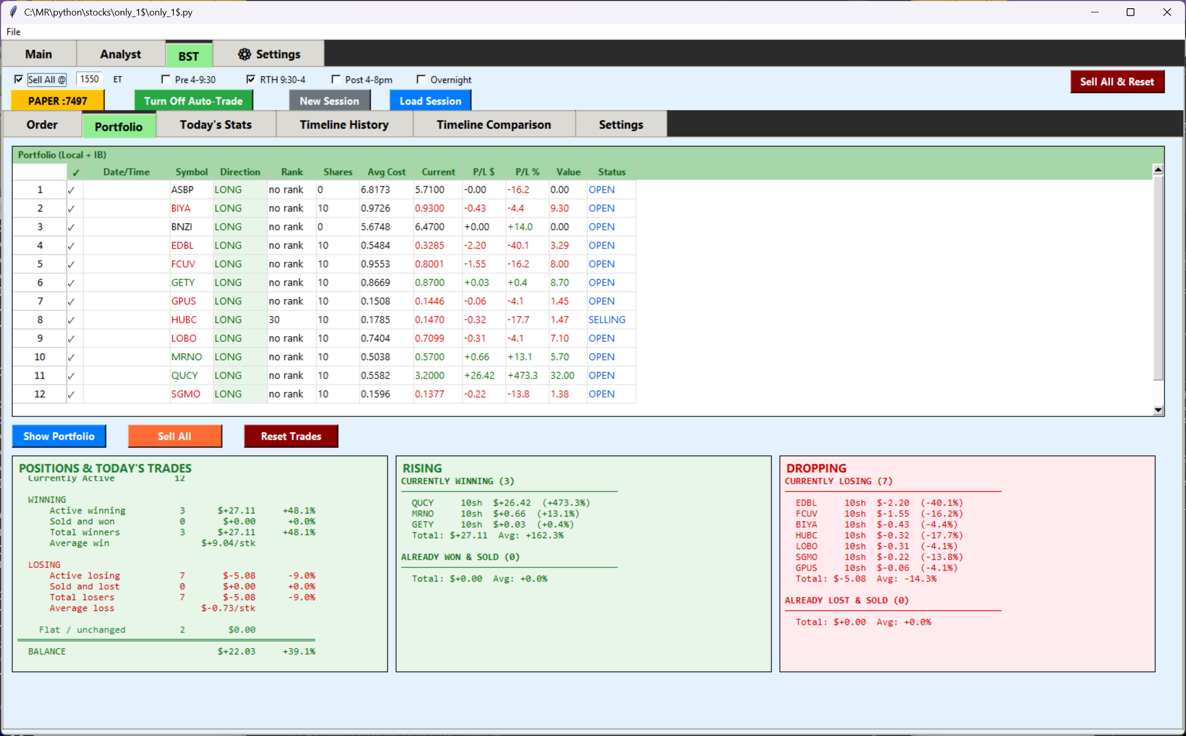The width and height of the screenshot is (1186, 736).
Task: Sort by the P/L % column header
Action: pyautogui.click(x=527, y=172)
